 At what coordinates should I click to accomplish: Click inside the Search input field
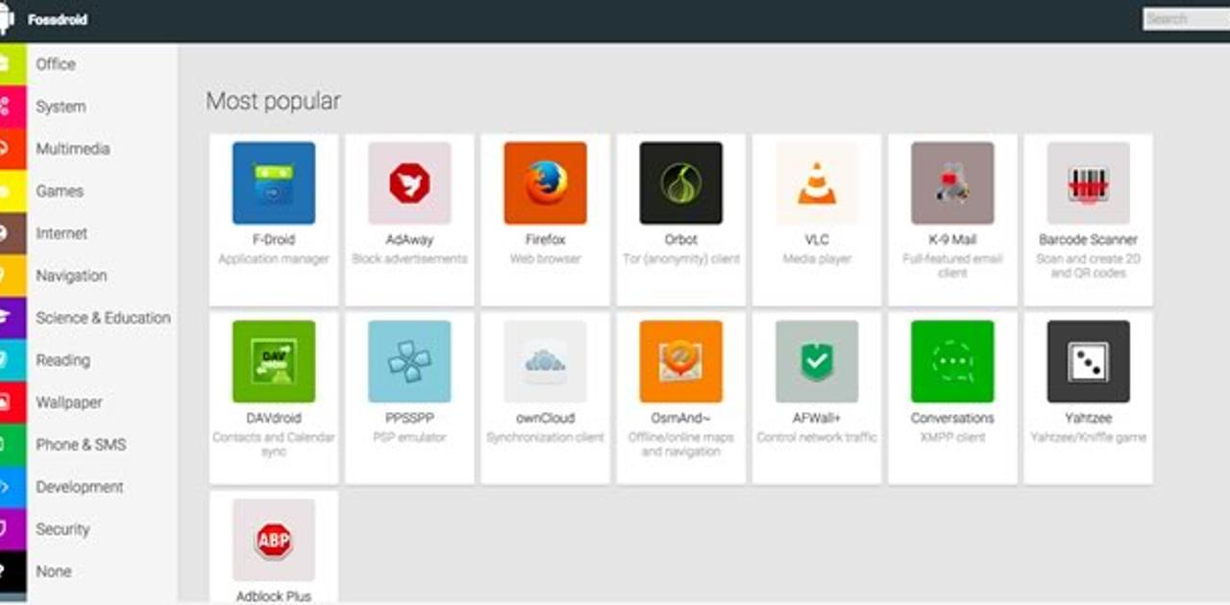tap(1184, 17)
